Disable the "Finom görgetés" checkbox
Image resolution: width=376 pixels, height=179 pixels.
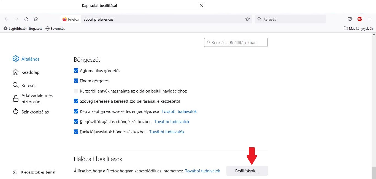[x=76, y=81]
